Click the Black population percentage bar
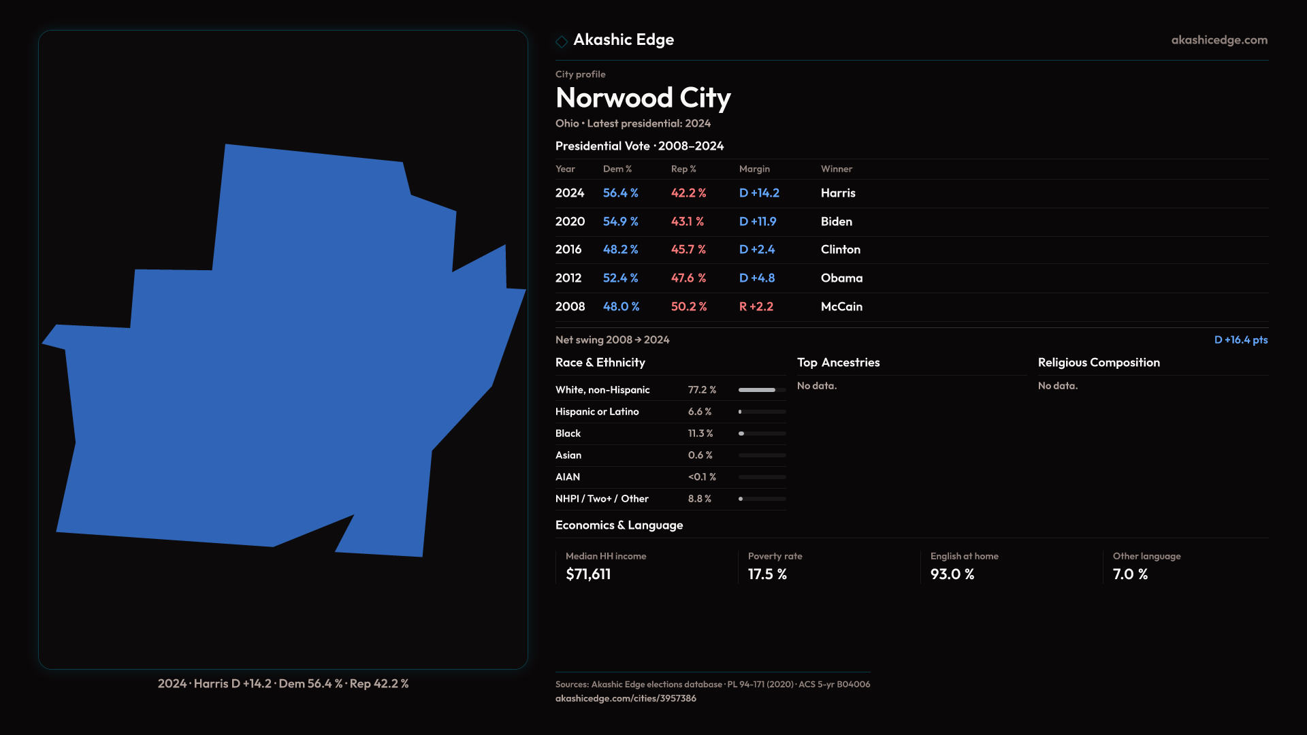The width and height of the screenshot is (1307, 735). pyautogui.click(x=762, y=434)
